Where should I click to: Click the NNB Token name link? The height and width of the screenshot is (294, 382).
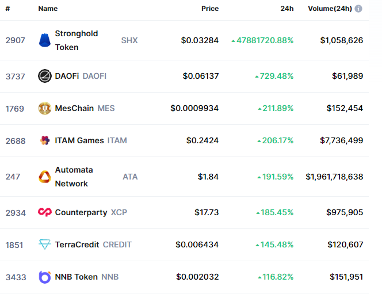click(77, 277)
